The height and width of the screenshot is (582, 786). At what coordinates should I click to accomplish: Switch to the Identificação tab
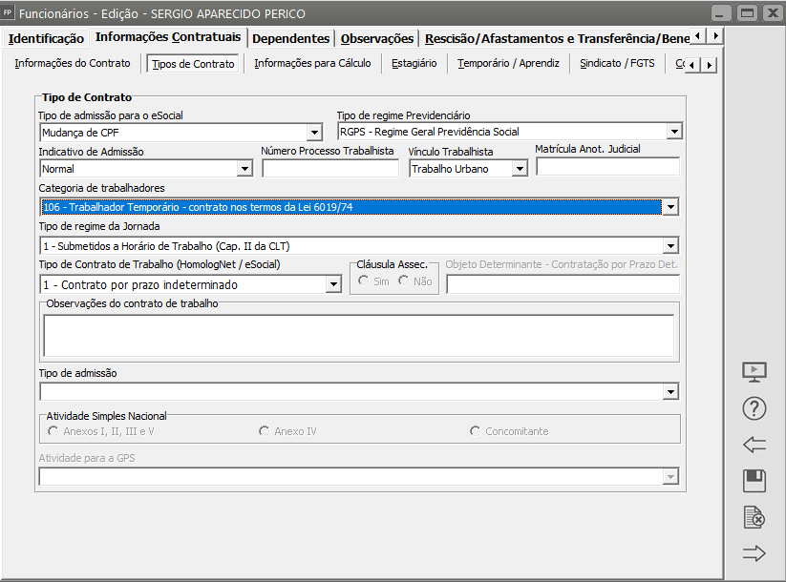(x=46, y=38)
